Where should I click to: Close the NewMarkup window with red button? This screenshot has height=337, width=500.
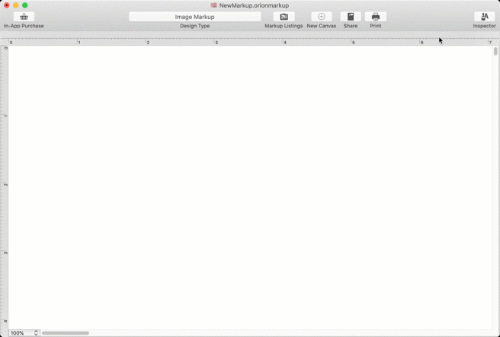[7, 5]
